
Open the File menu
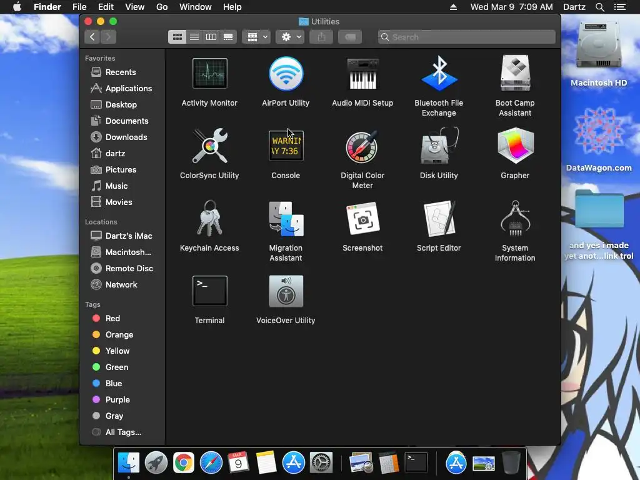click(x=79, y=7)
